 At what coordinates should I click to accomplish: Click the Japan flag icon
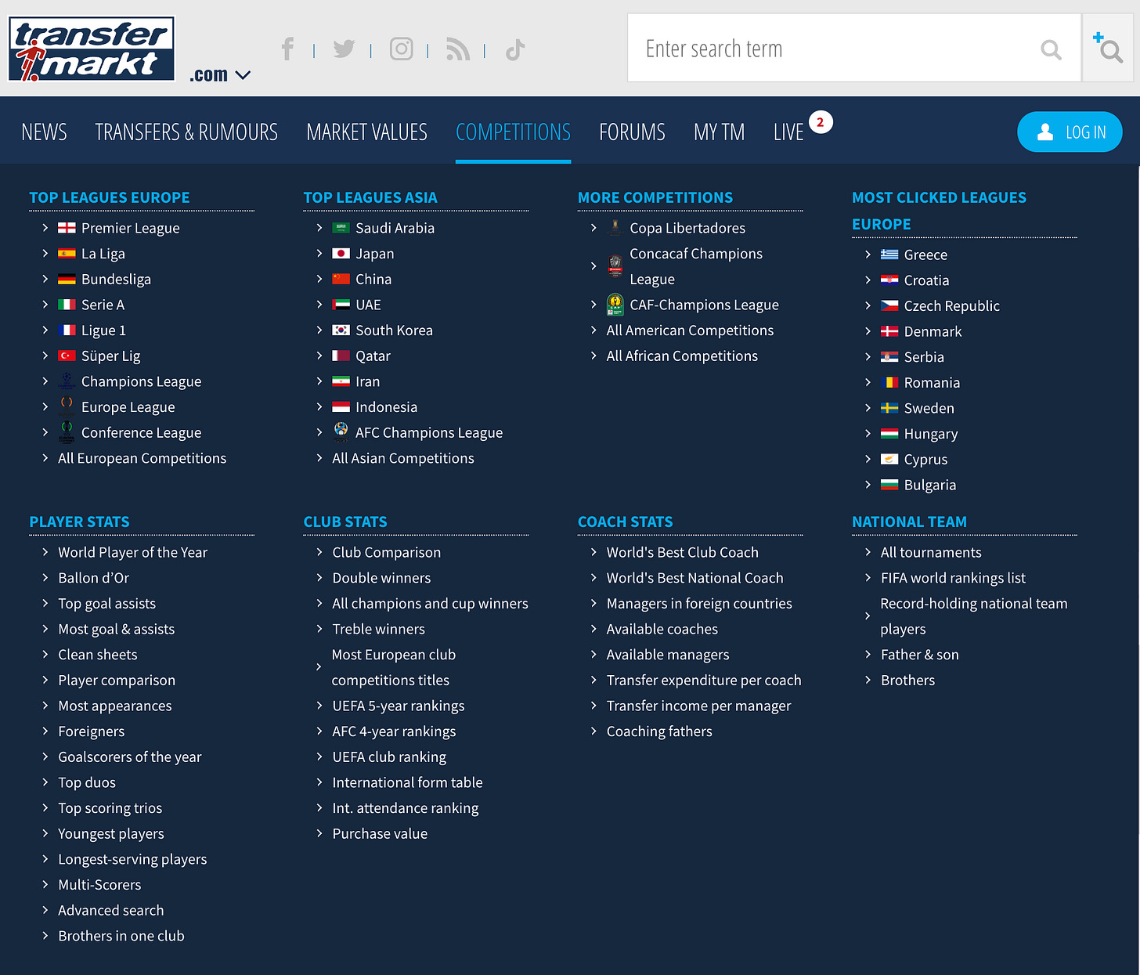pos(341,254)
